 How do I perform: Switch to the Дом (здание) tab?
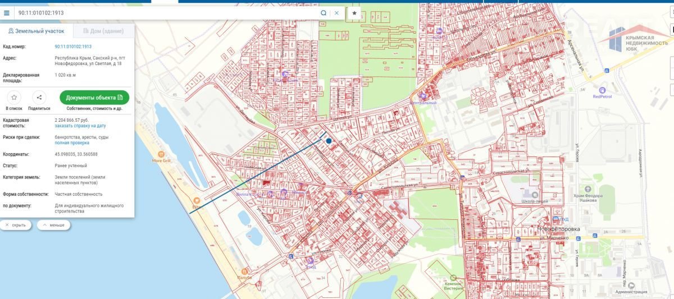tap(100, 31)
